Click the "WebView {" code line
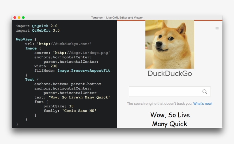234x144 pixels. click(26, 40)
